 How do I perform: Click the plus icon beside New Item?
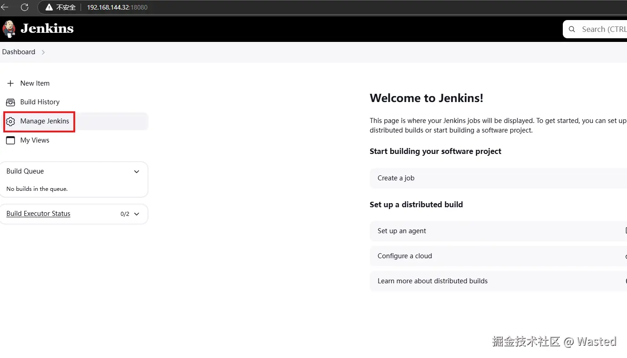pos(10,83)
